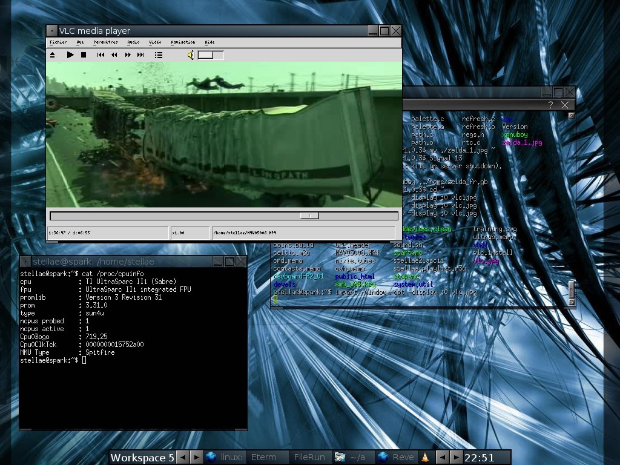Open the VLC playlist icon
The height and width of the screenshot is (465, 620).
pos(159,55)
